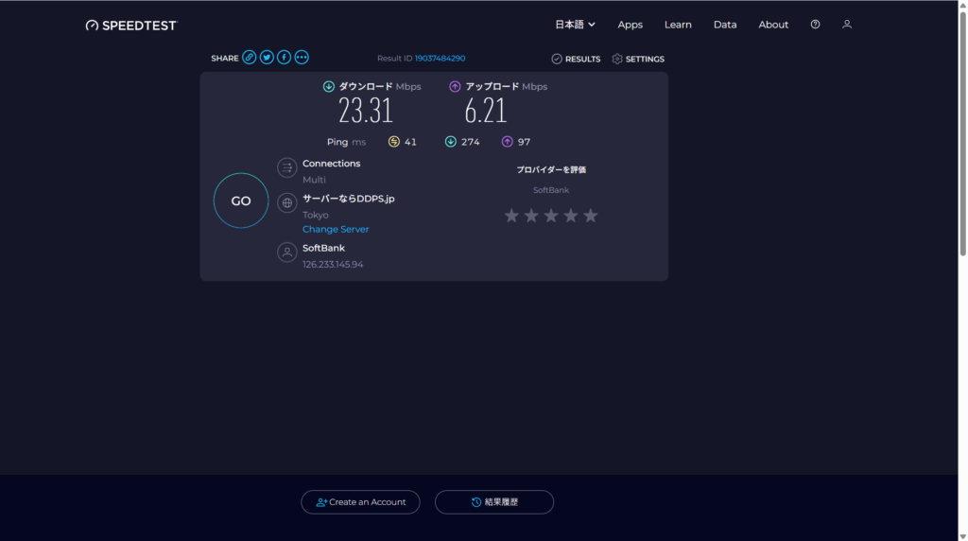Click the page vertical scrollbar
Image resolution: width=968 pixels, height=541 pixels.
962,132
